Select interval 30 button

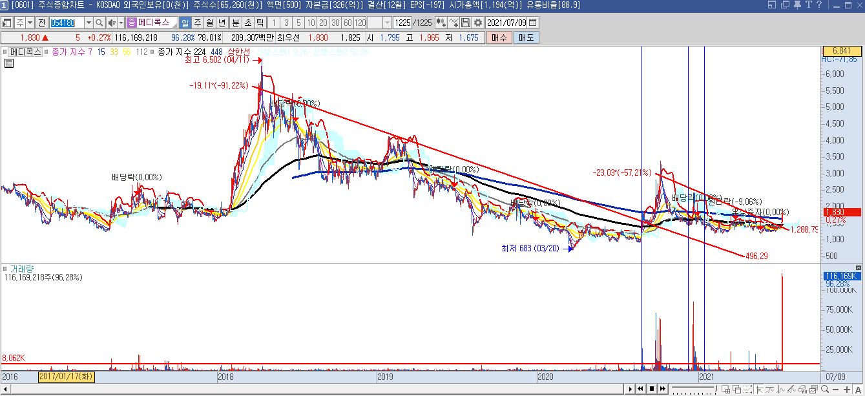(335, 23)
